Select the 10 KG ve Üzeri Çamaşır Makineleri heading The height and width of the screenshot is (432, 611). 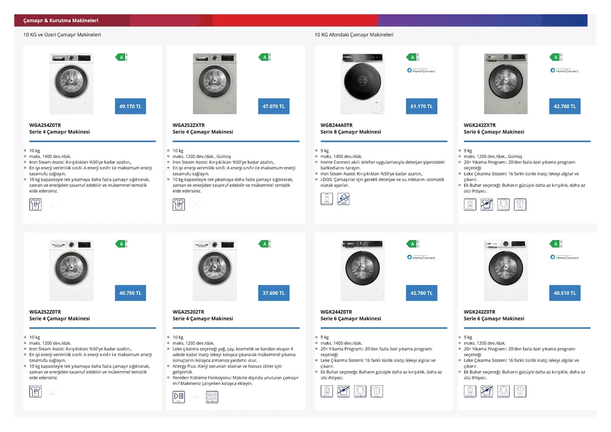(x=62, y=35)
